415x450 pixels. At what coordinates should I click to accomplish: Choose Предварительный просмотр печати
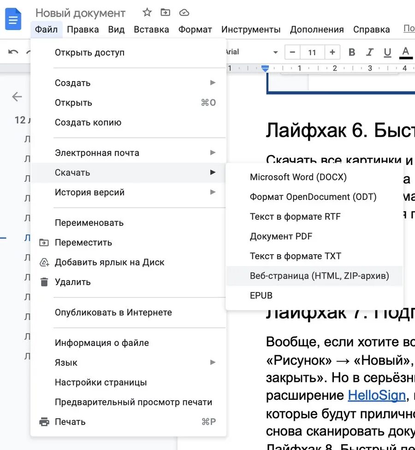coord(128,402)
